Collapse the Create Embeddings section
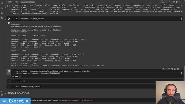This screenshot has width=185, height=104. pyautogui.click(x=5, y=93)
